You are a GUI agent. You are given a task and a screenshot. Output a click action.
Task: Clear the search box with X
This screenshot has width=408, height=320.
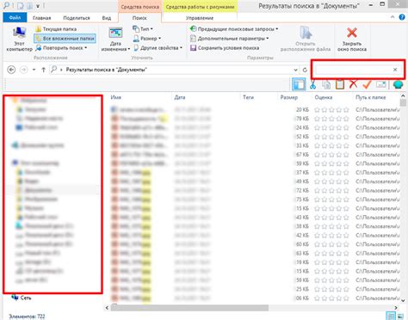click(395, 70)
